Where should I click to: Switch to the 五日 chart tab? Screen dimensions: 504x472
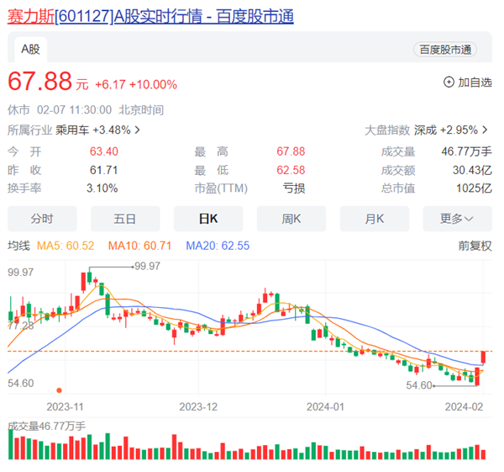[x=125, y=219]
